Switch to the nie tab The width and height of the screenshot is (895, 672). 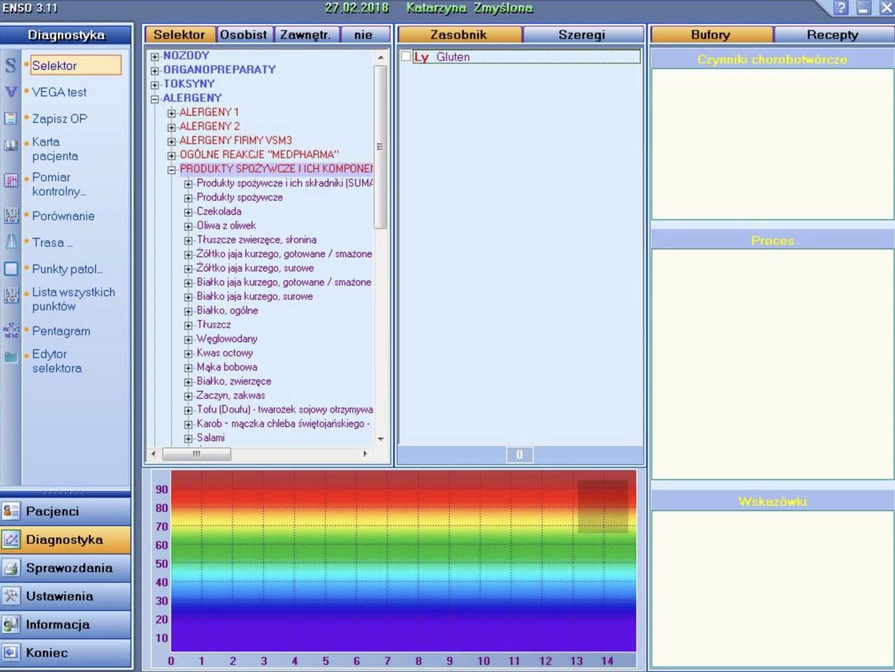click(364, 35)
